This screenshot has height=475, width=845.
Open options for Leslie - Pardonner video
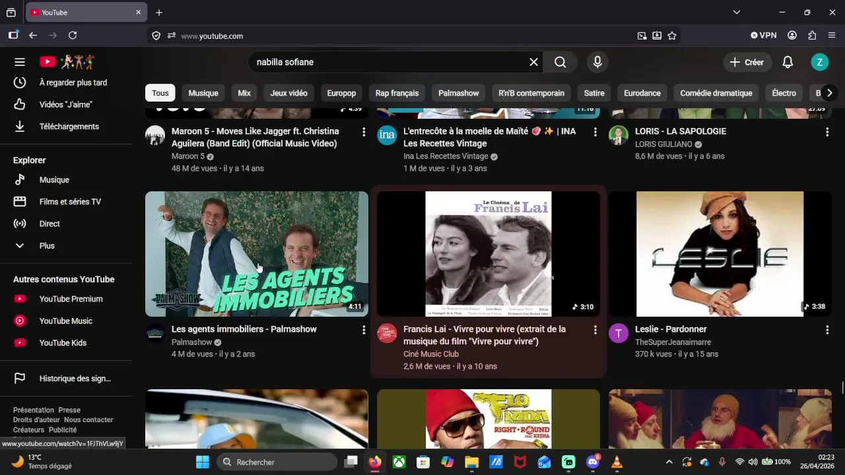click(827, 330)
